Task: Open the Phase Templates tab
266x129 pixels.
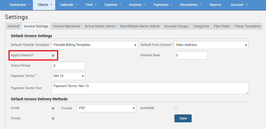Action: pos(247,26)
